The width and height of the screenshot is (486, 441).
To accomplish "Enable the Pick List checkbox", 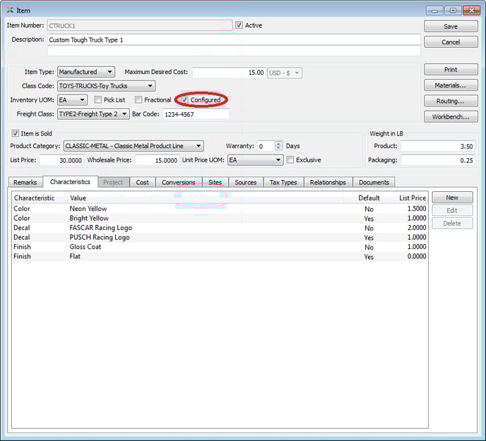I will 98,100.
